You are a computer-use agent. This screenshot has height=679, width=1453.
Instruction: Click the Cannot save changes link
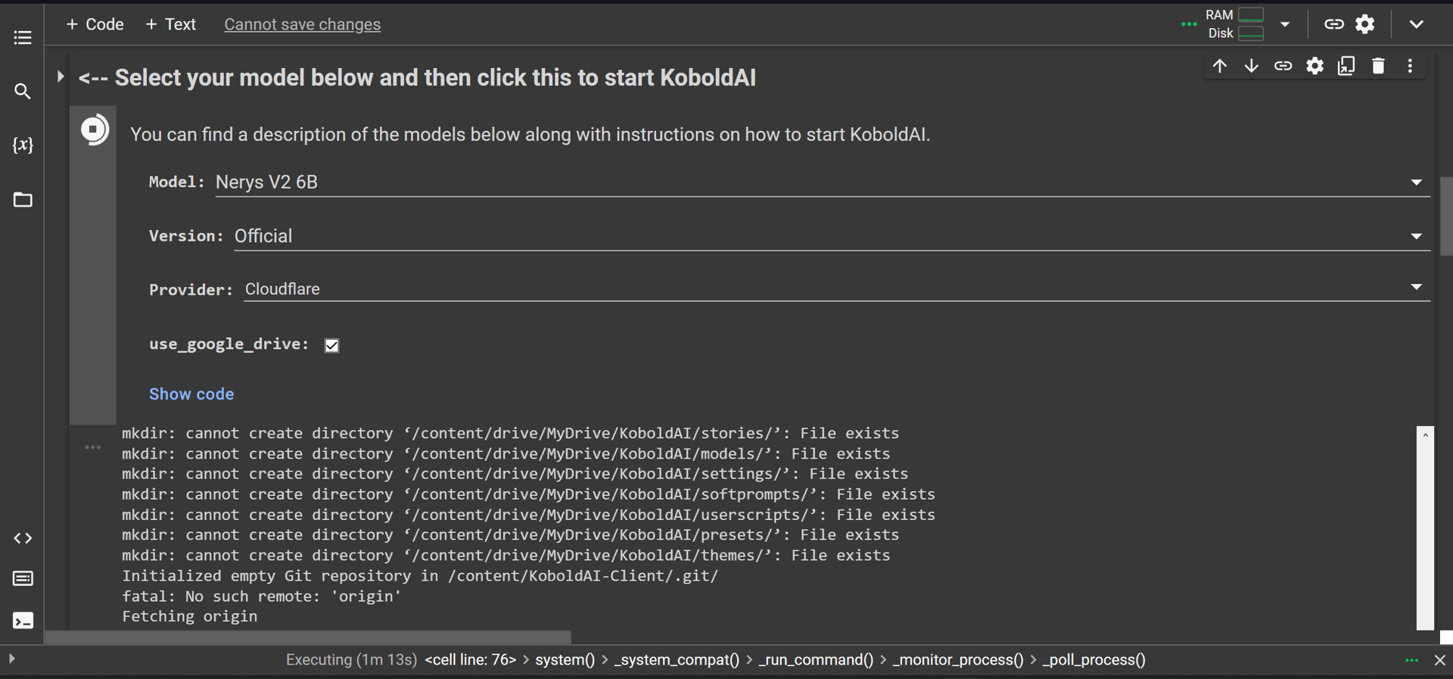coord(302,24)
